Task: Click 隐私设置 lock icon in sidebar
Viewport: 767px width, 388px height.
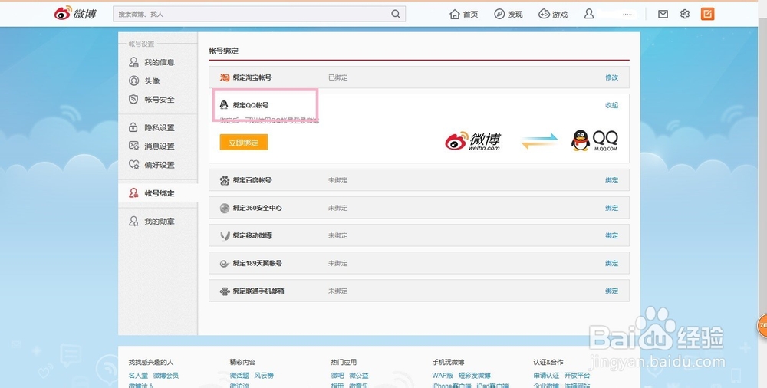Action: (133, 127)
